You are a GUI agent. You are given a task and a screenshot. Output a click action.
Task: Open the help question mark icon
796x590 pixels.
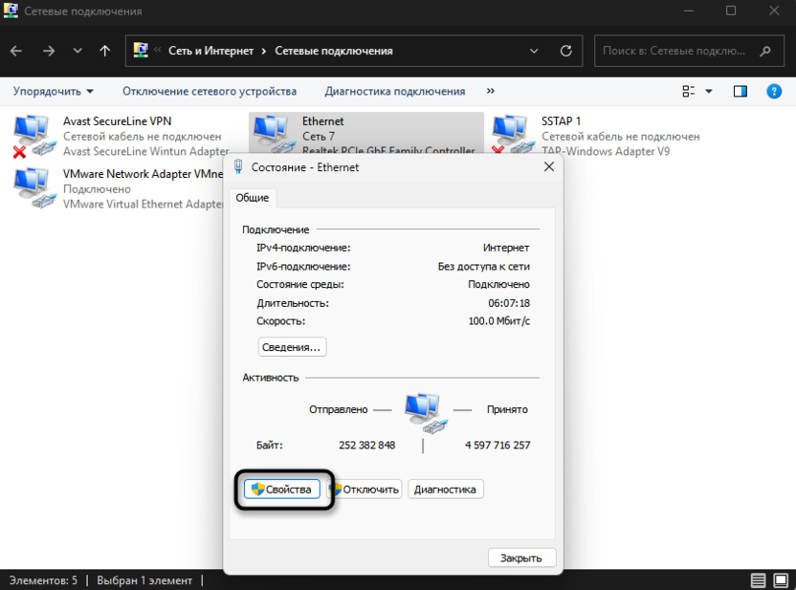[x=774, y=91]
